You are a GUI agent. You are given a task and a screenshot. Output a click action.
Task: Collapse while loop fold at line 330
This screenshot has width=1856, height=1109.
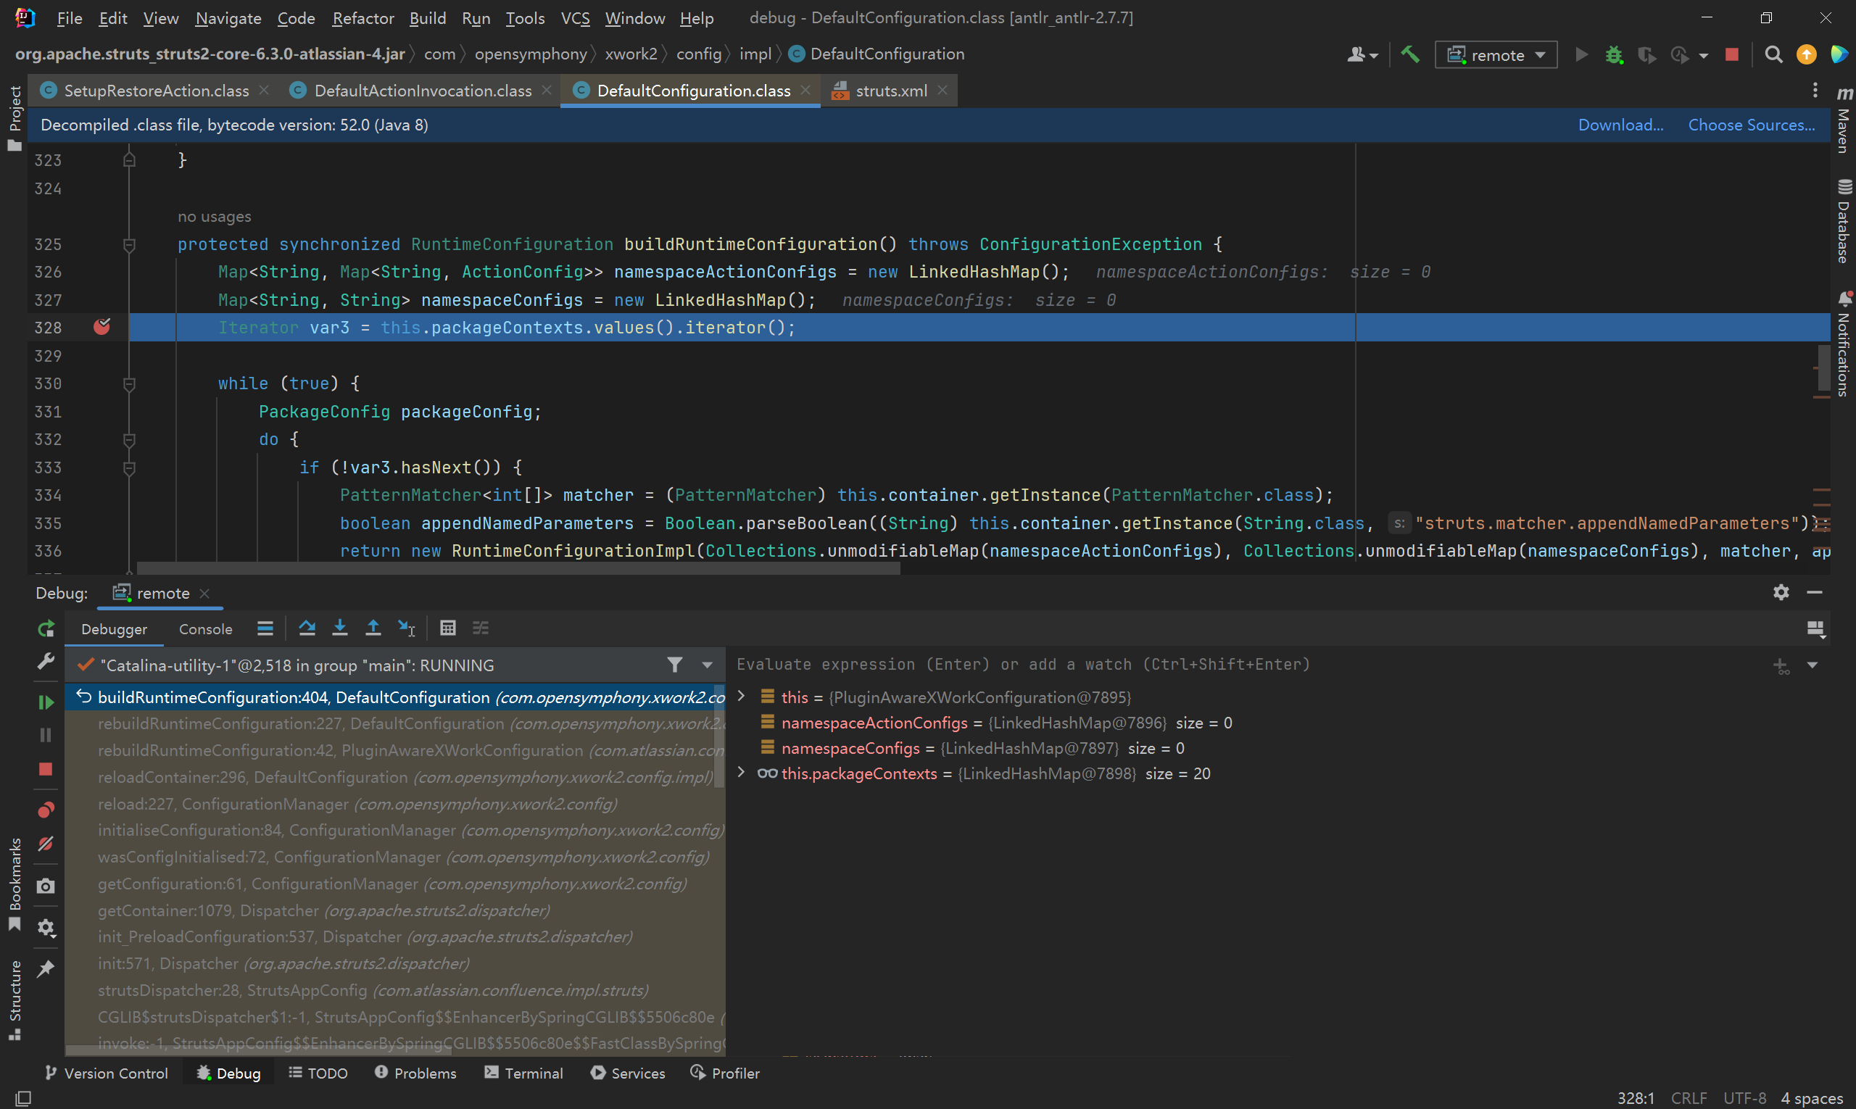click(x=129, y=383)
